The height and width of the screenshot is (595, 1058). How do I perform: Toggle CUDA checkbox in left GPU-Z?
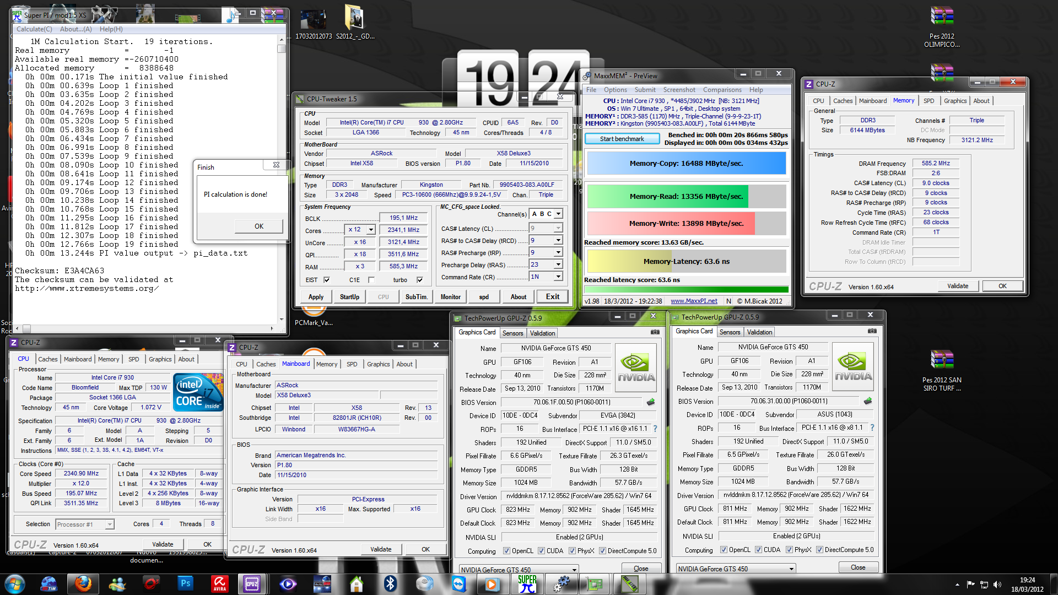pyautogui.click(x=542, y=551)
